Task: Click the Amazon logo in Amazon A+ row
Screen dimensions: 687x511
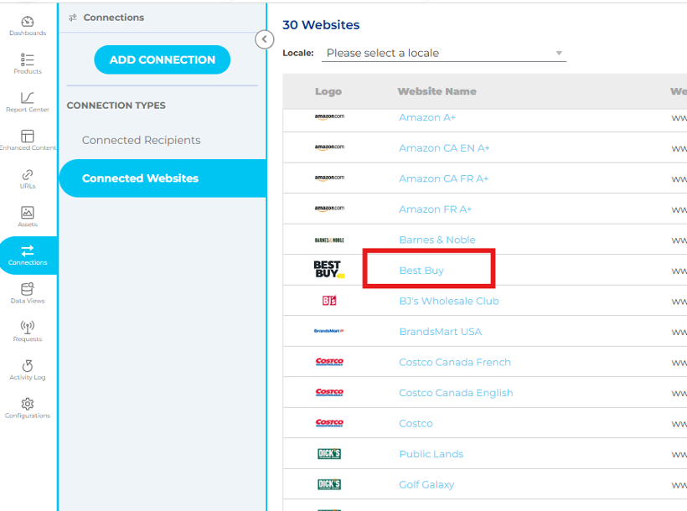Action: tap(329, 116)
